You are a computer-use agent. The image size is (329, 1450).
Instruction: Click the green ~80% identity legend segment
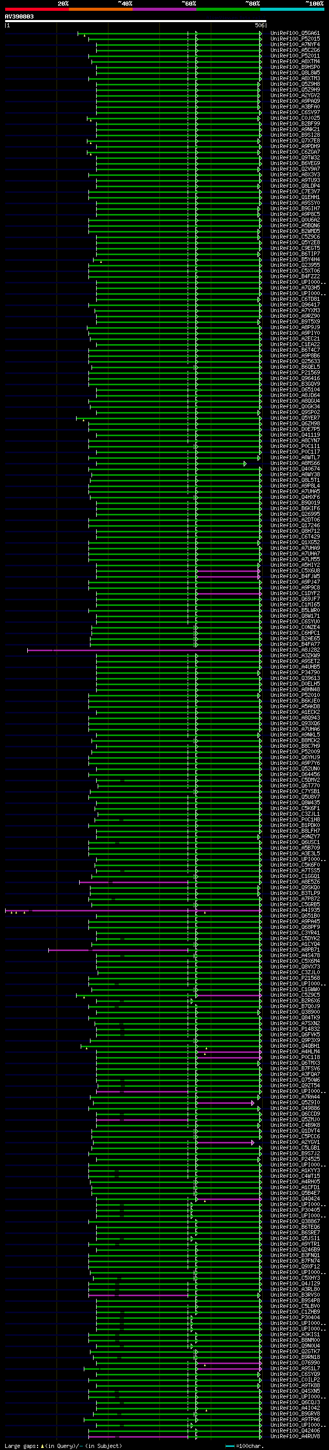(x=228, y=9)
